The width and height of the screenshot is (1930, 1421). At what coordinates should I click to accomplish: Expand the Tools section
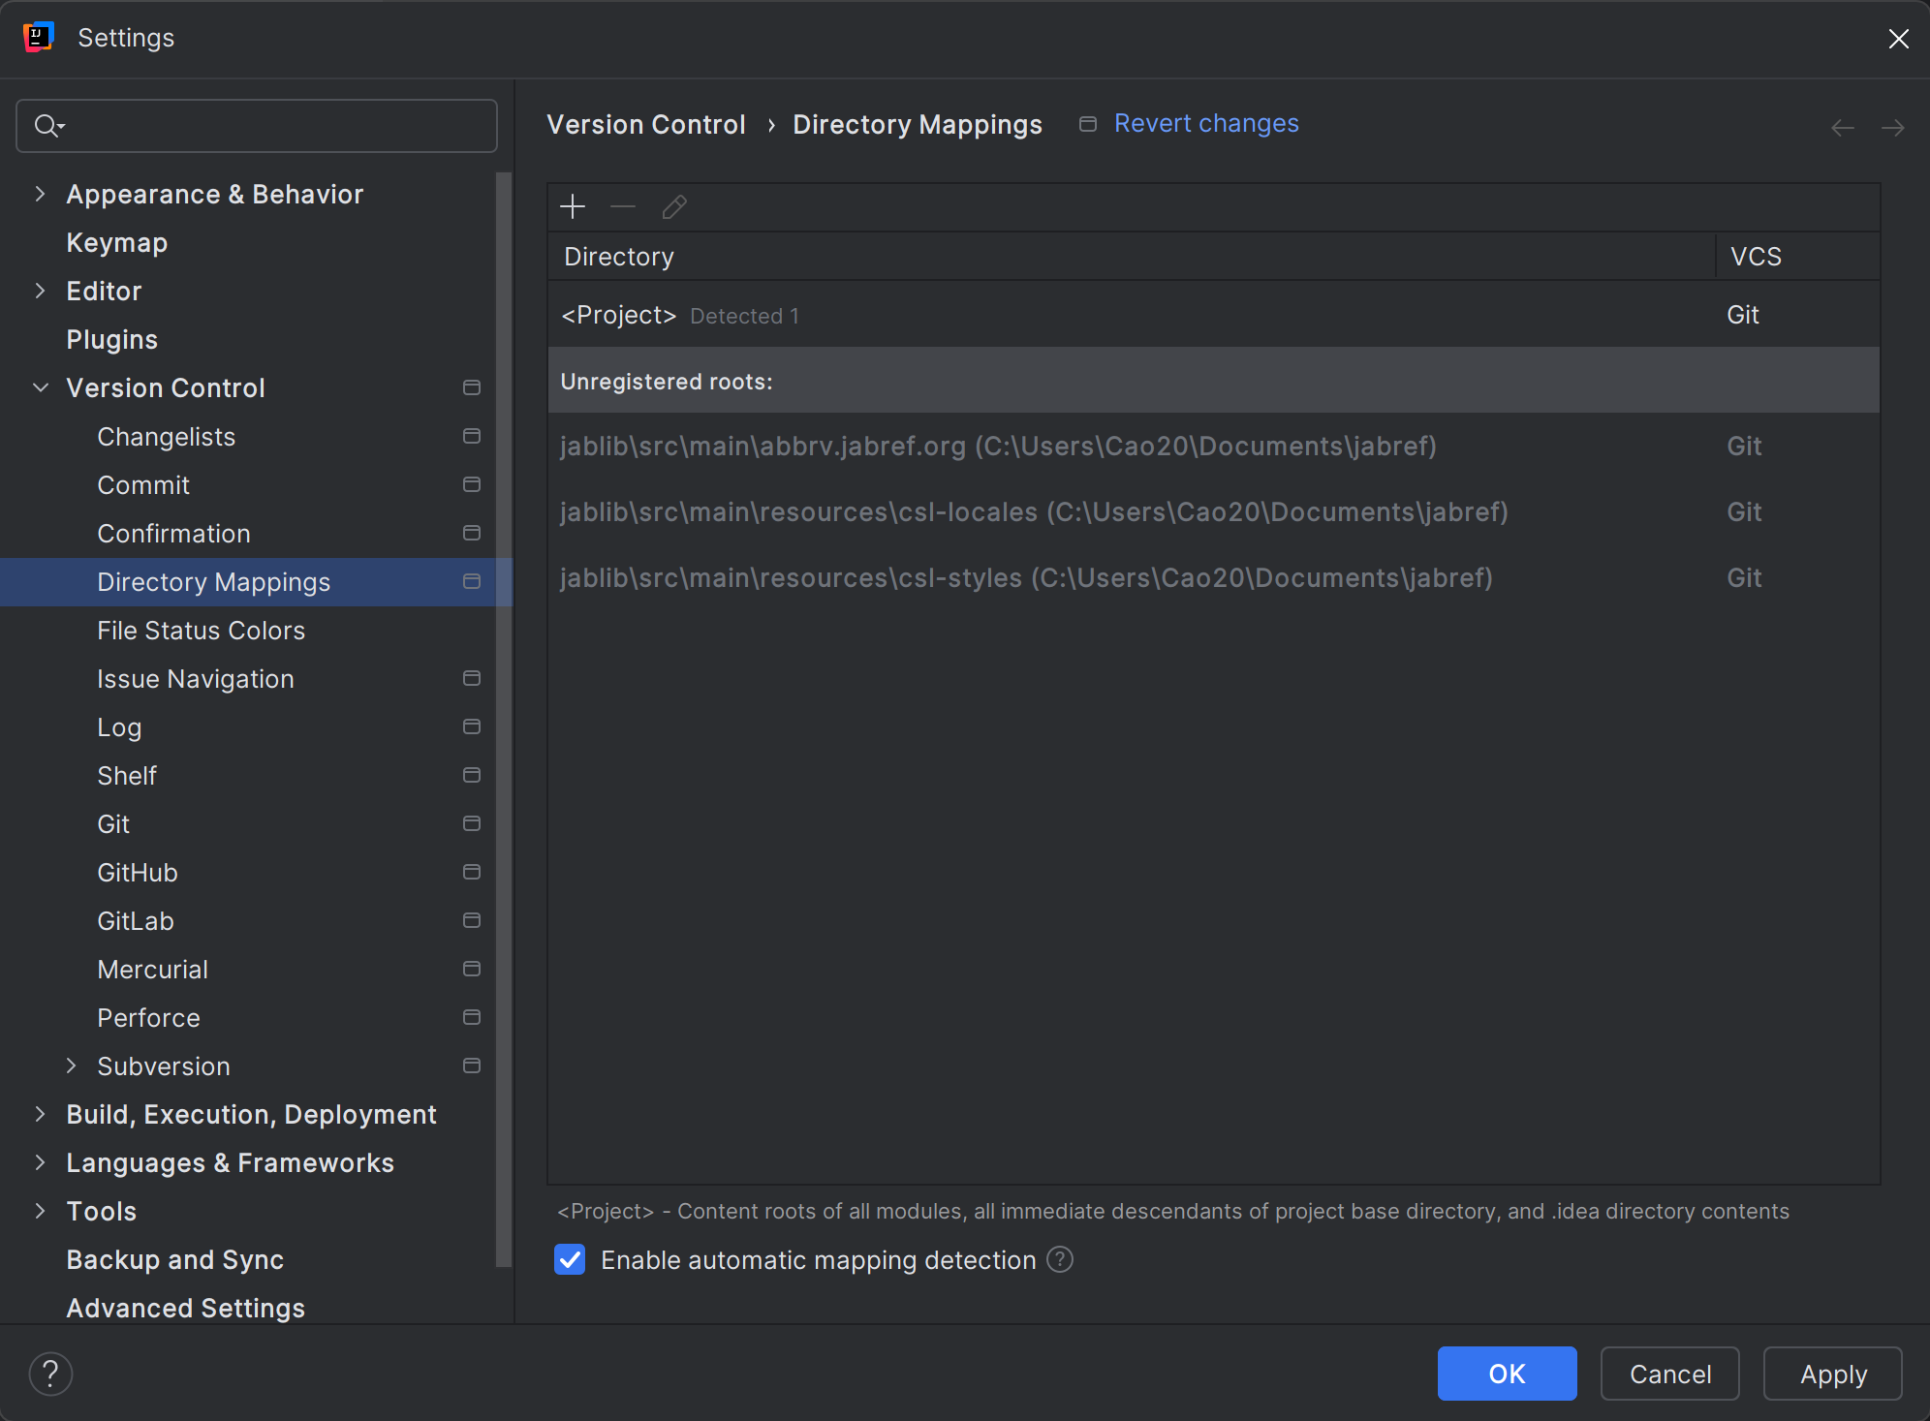(x=40, y=1211)
